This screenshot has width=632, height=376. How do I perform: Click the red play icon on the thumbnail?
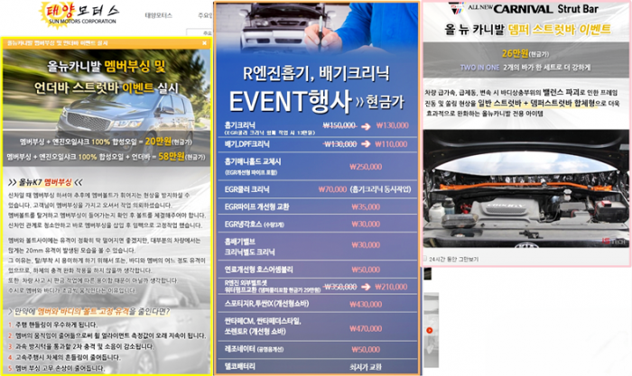click(429, 331)
